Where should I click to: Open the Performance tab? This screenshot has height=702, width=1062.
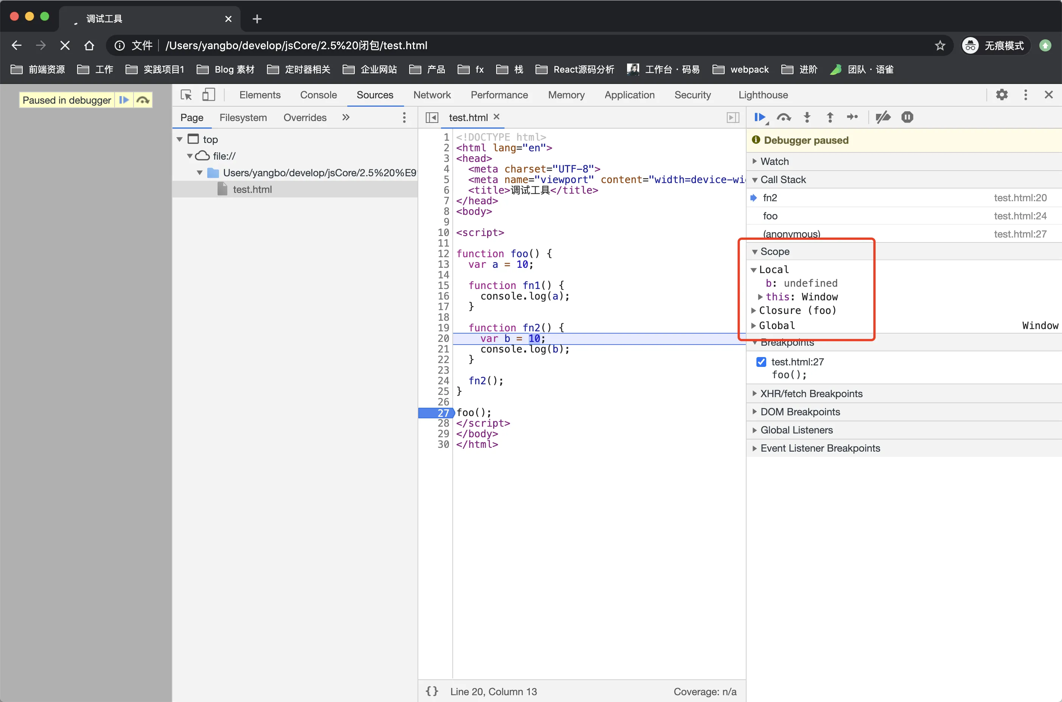[x=499, y=95]
